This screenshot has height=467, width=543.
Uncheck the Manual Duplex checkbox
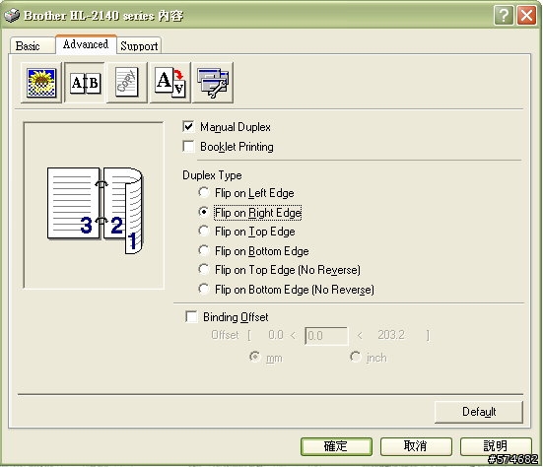188,127
